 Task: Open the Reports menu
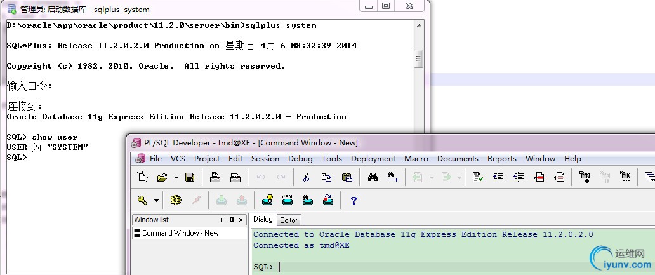(501, 159)
